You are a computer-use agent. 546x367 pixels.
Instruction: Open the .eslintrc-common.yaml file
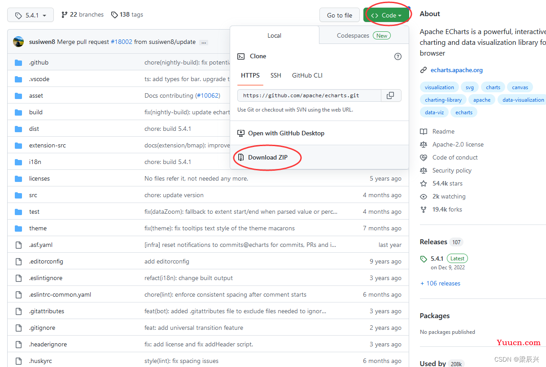point(60,294)
